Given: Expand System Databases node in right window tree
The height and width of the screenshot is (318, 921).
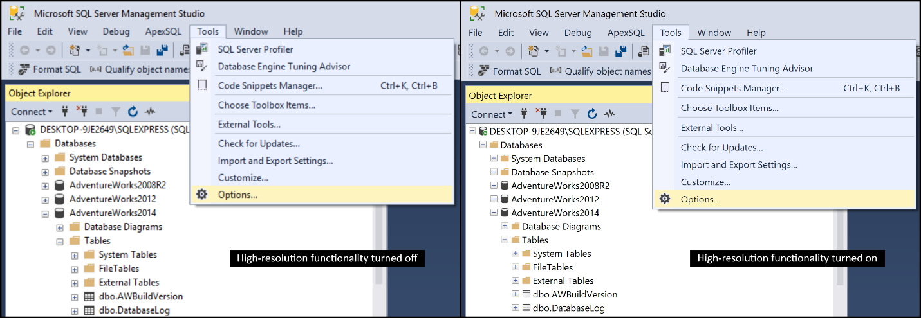Looking at the screenshot, I should pyautogui.click(x=494, y=159).
